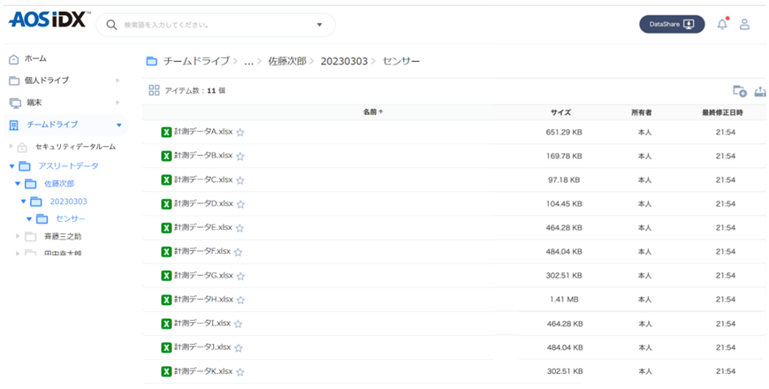Click the breadcrumb ellipsis
The image size is (769, 389).
(x=248, y=62)
